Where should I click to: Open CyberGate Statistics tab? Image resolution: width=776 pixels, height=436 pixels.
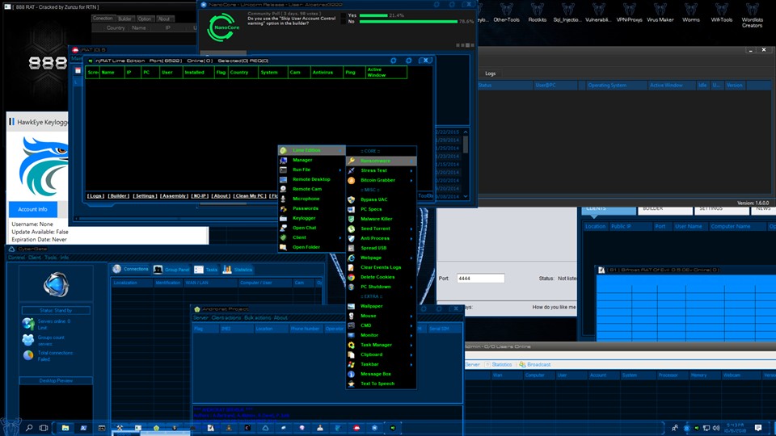tap(238, 270)
